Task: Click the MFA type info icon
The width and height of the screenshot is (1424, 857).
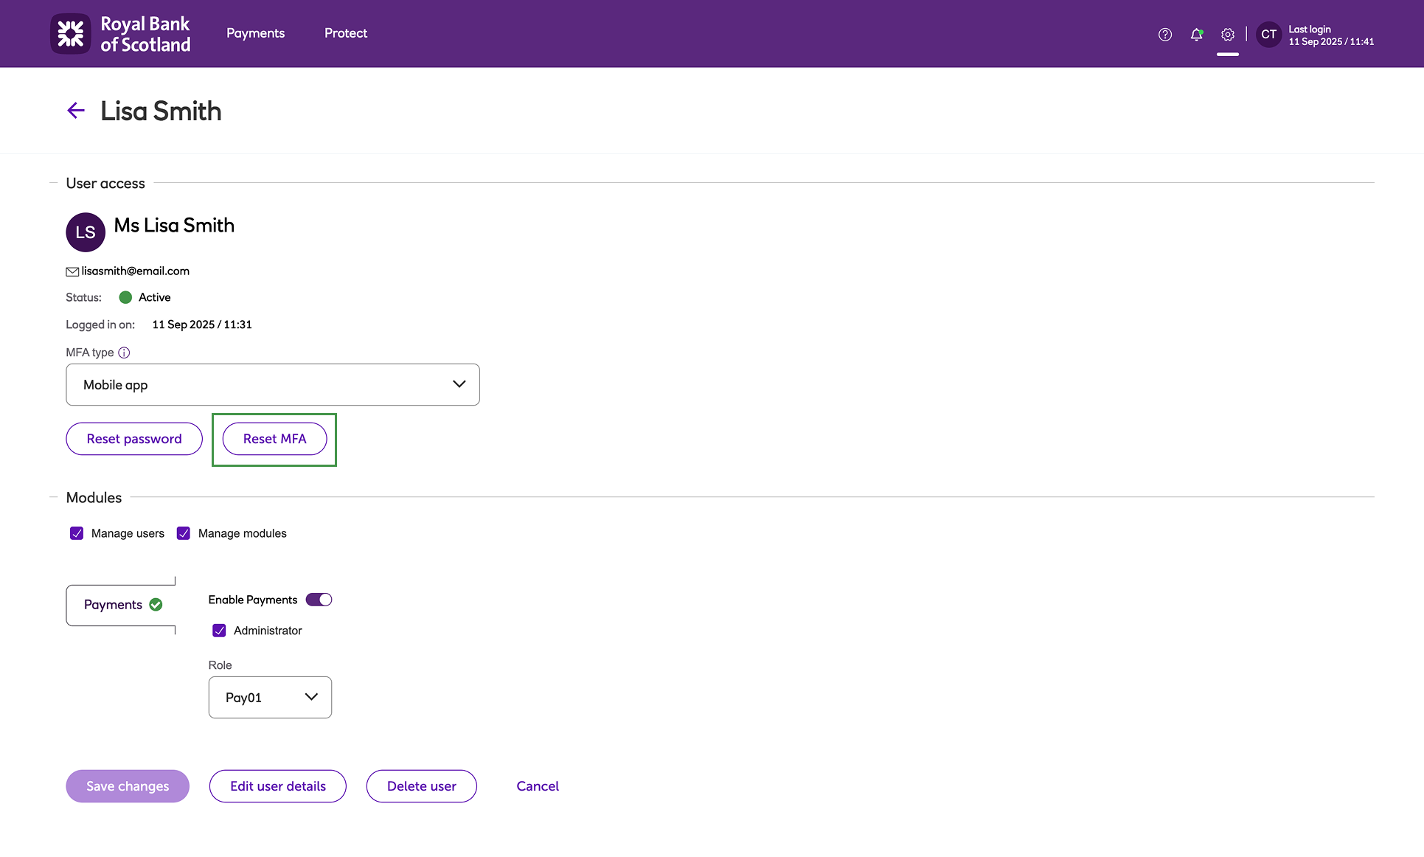Action: point(124,353)
